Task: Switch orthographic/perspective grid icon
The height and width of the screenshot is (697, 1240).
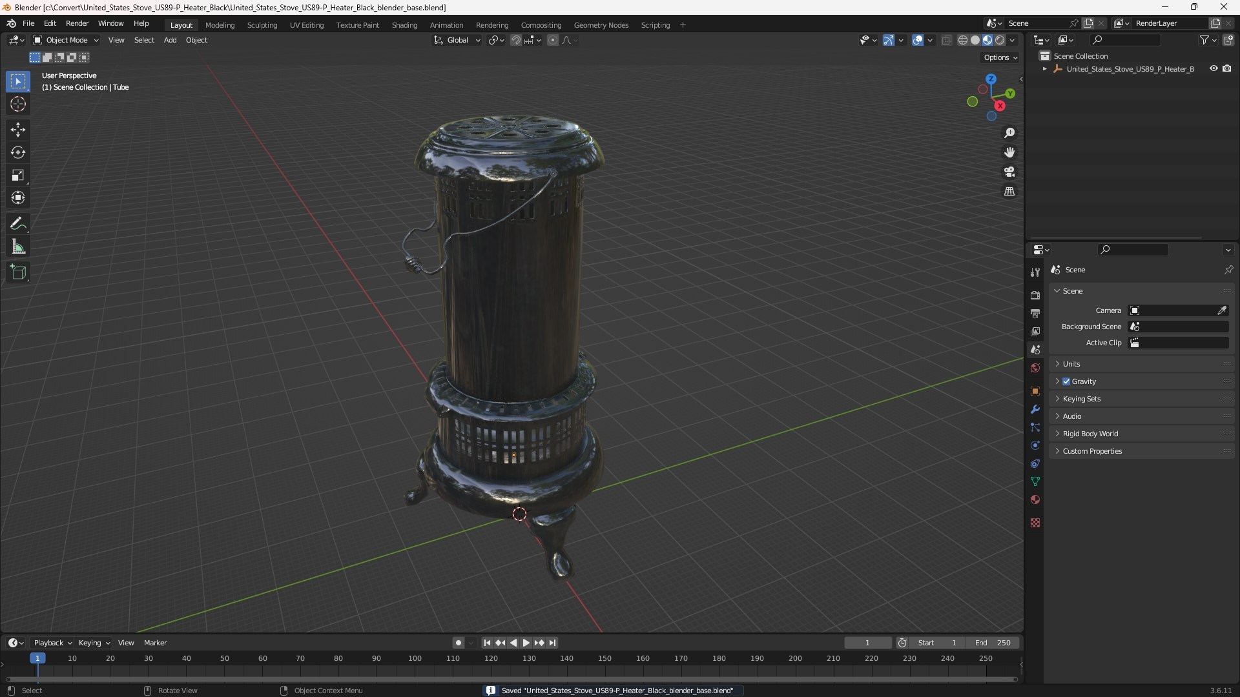Action: [1009, 191]
